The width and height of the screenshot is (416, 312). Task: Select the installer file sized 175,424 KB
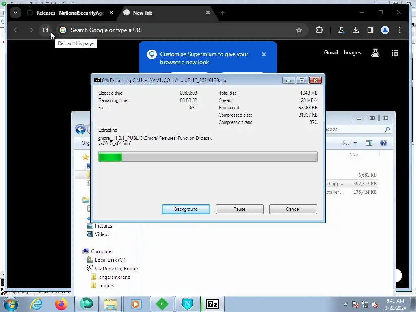tap(351, 192)
